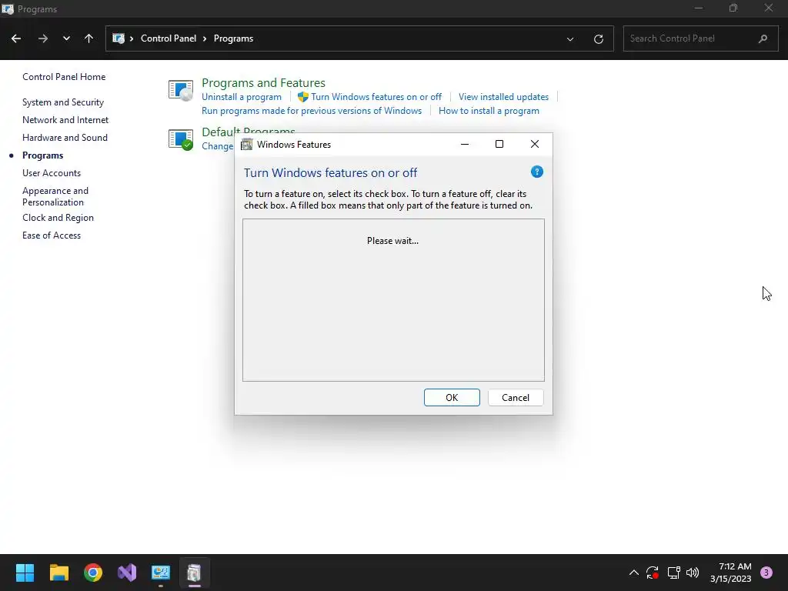The height and width of the screenshot is (591, 788).
Task: Click the shield icon beside Turn Windows features
Action: pos(303,97)
